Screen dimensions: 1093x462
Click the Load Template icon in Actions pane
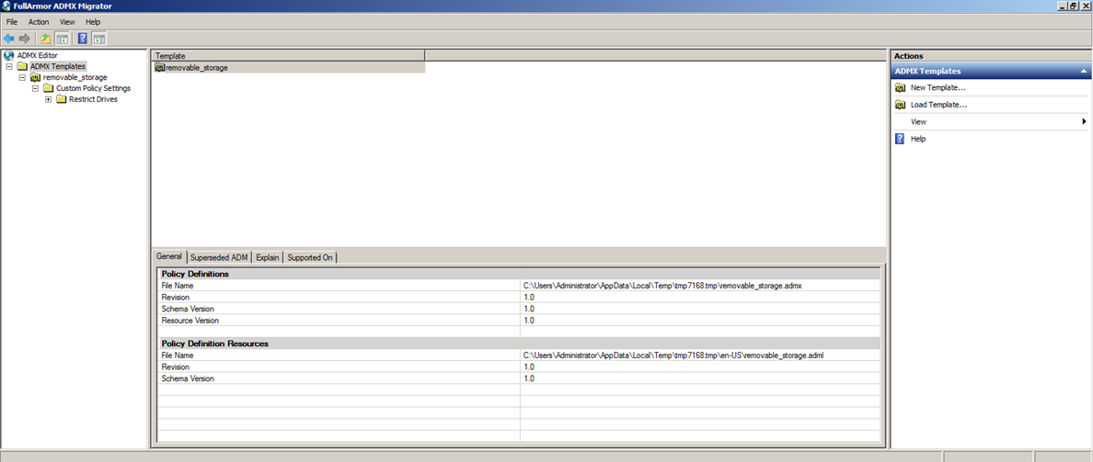click(x=900, y=105)
